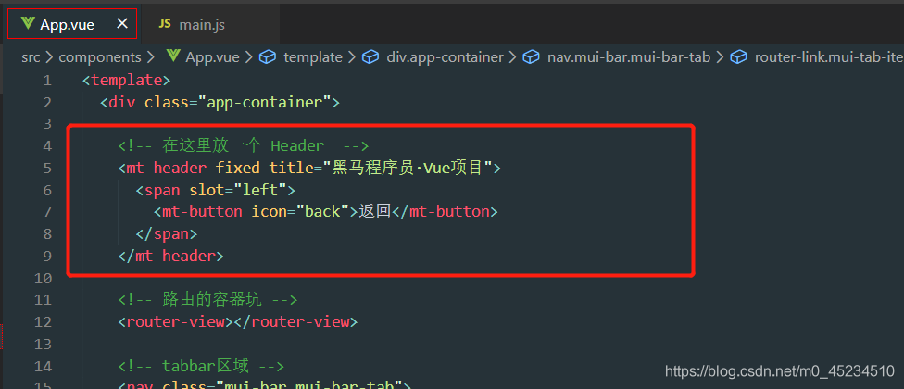Click the mt-header opening tag name

point(168,169)
